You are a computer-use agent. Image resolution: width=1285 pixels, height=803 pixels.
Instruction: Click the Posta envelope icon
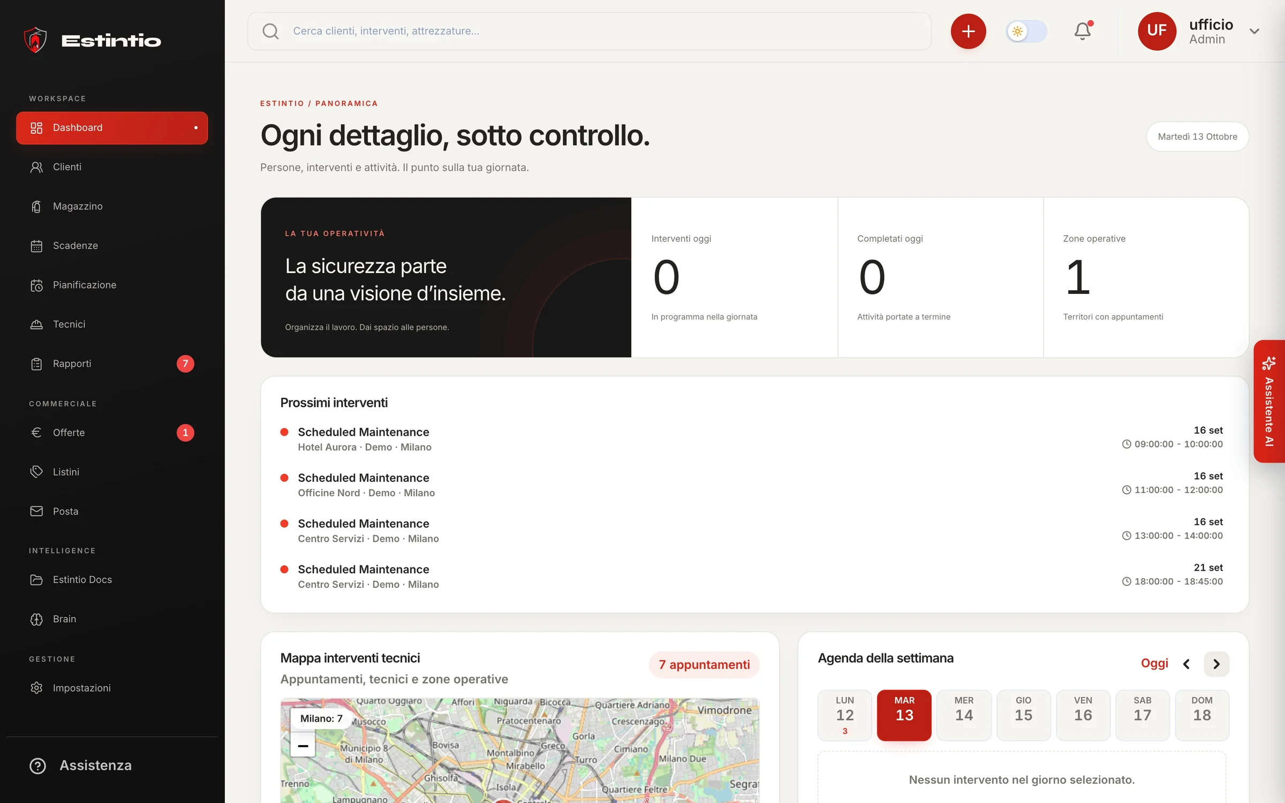point(36,511)
